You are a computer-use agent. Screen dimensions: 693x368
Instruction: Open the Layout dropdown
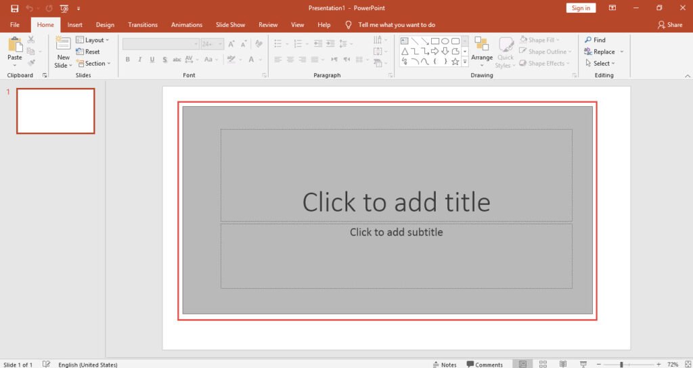tap(92, 40)
